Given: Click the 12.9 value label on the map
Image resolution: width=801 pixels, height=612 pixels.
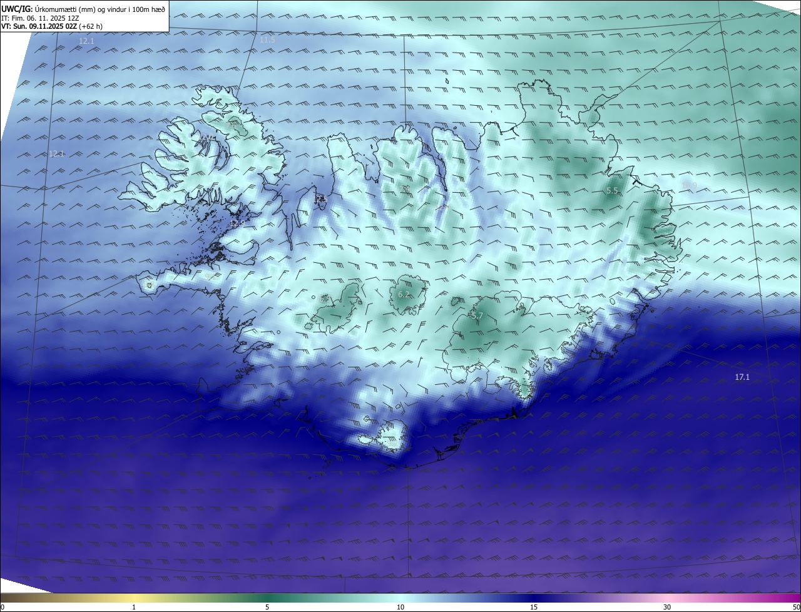Looking at the screenshot, I should (x=238, y=223).
